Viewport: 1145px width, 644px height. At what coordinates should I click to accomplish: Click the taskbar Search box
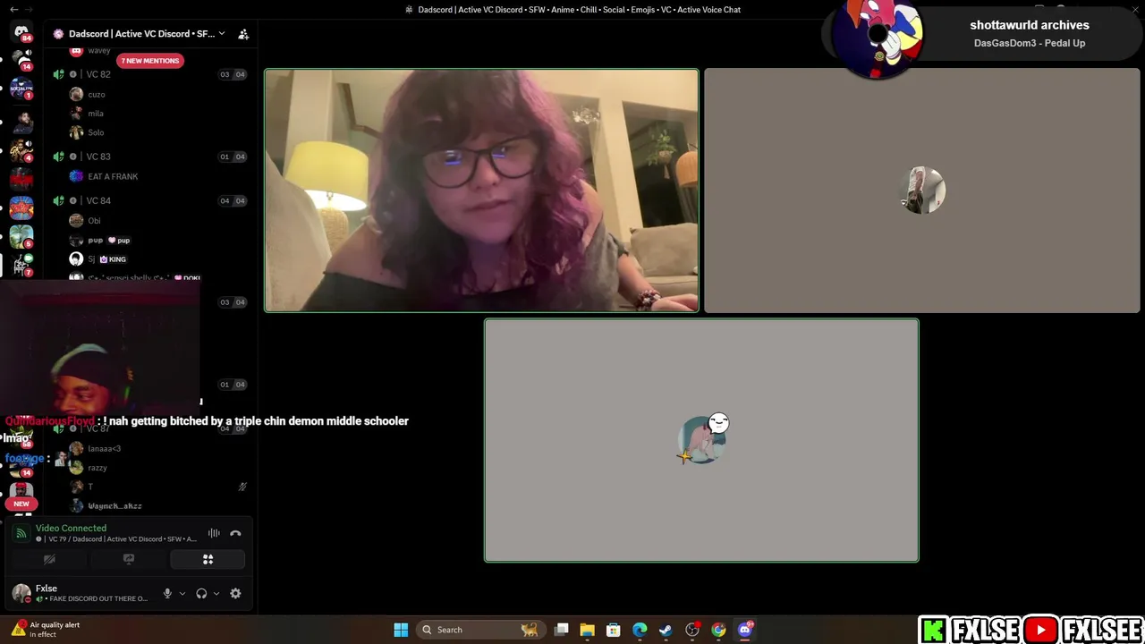(479, 630)
